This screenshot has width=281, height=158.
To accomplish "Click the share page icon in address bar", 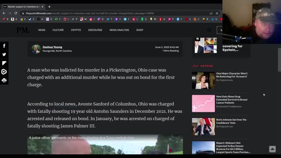I will coord(211,13).
